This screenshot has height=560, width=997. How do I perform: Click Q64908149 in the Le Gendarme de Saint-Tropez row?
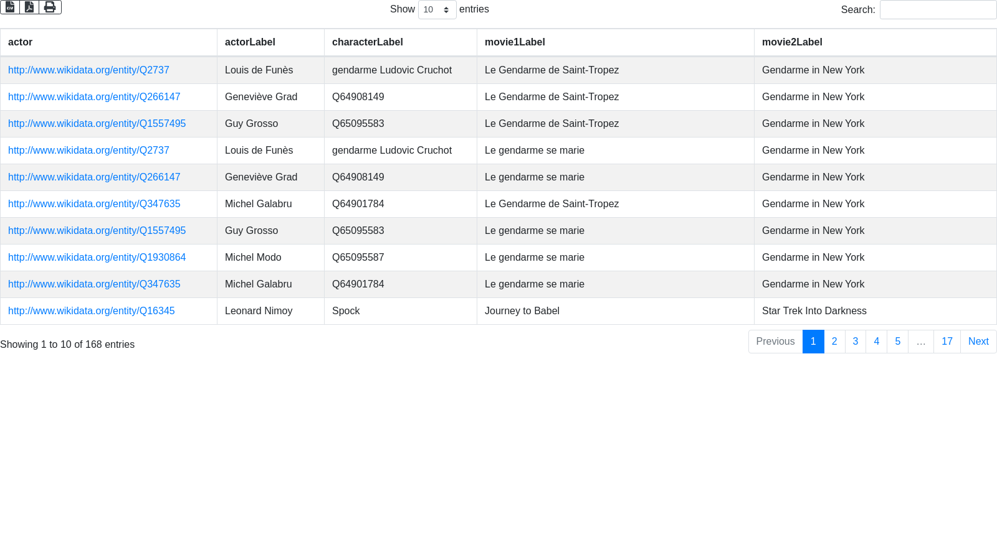(x=358, y=97)
